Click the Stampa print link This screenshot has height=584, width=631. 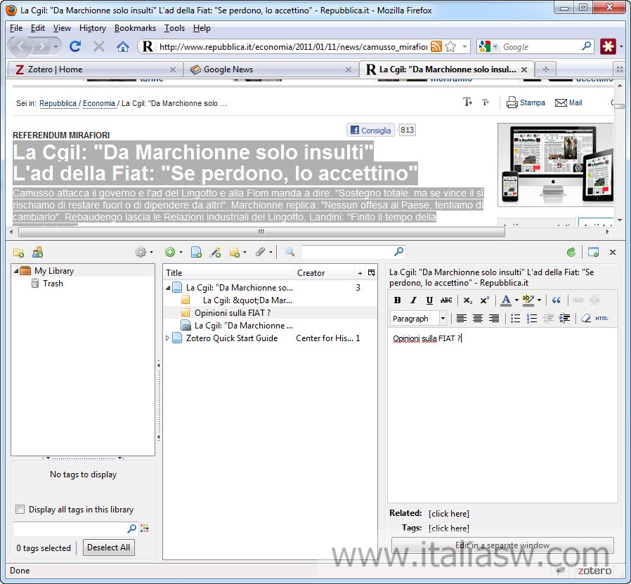point(526,102)
